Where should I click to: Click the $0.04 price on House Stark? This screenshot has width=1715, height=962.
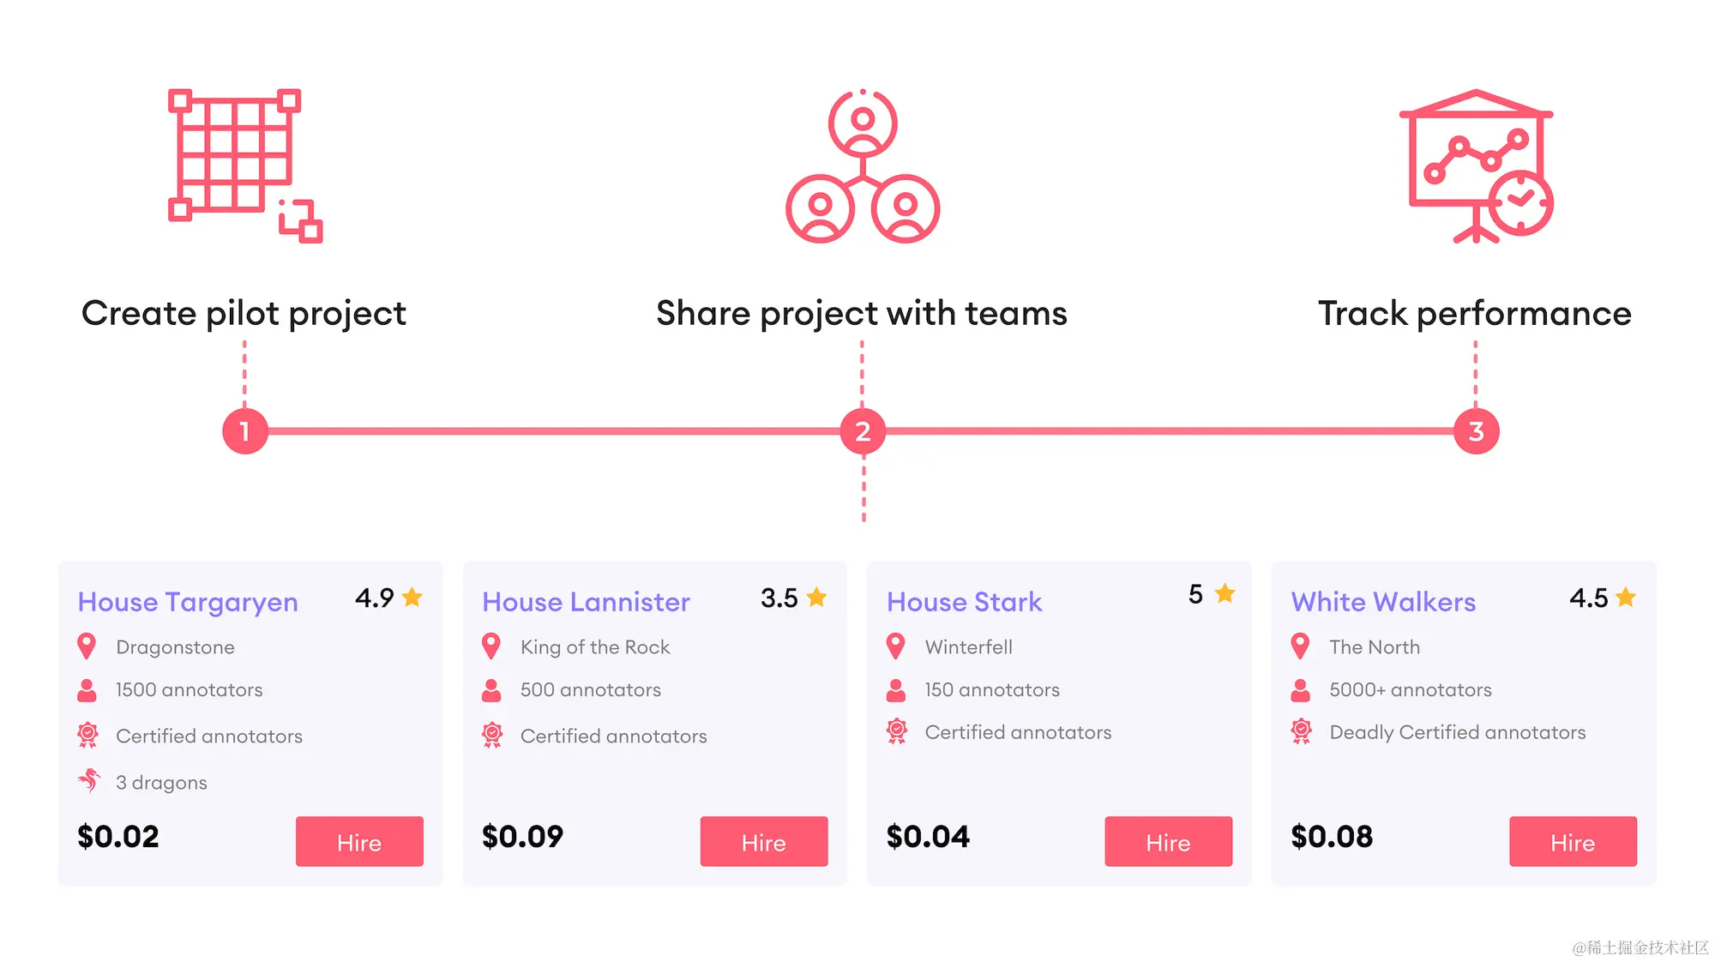tap(928, 837)
